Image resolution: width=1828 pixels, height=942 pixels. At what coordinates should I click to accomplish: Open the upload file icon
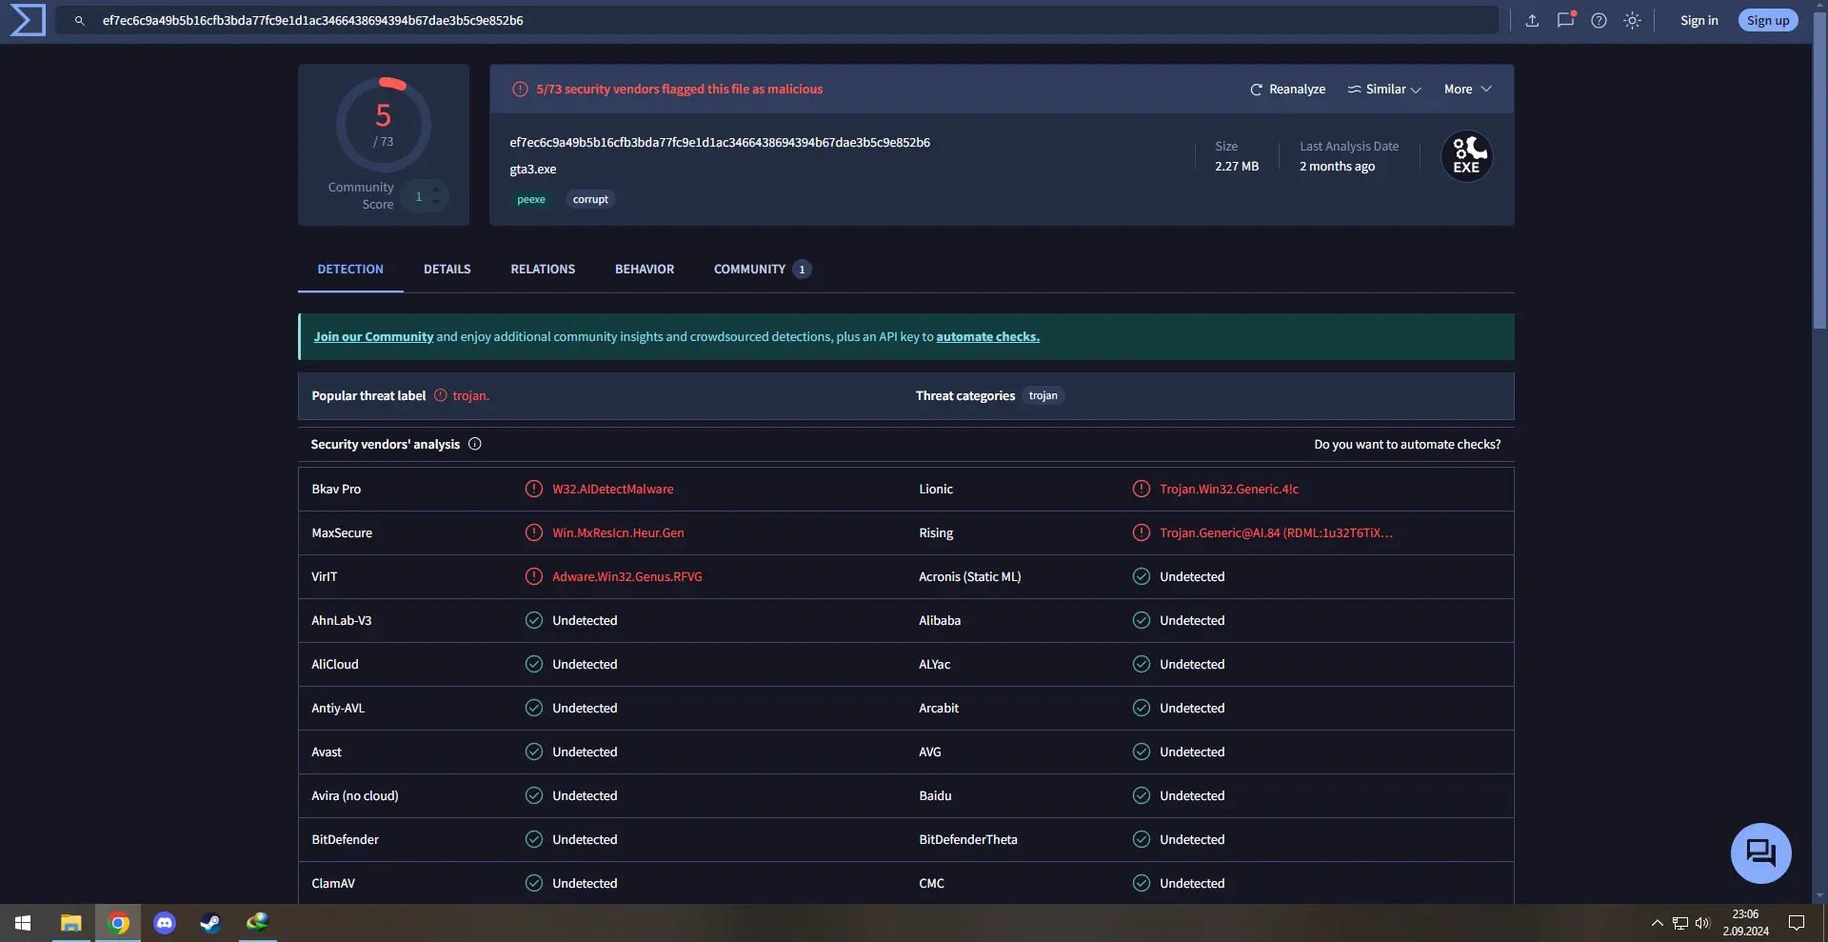tap(1532, 20)
